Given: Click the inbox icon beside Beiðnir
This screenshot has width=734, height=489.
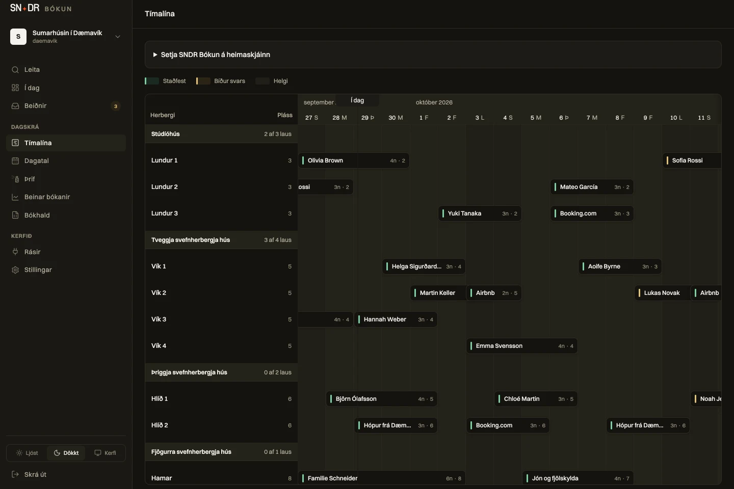Looking at the screenshot, I should tap(15, 106).
